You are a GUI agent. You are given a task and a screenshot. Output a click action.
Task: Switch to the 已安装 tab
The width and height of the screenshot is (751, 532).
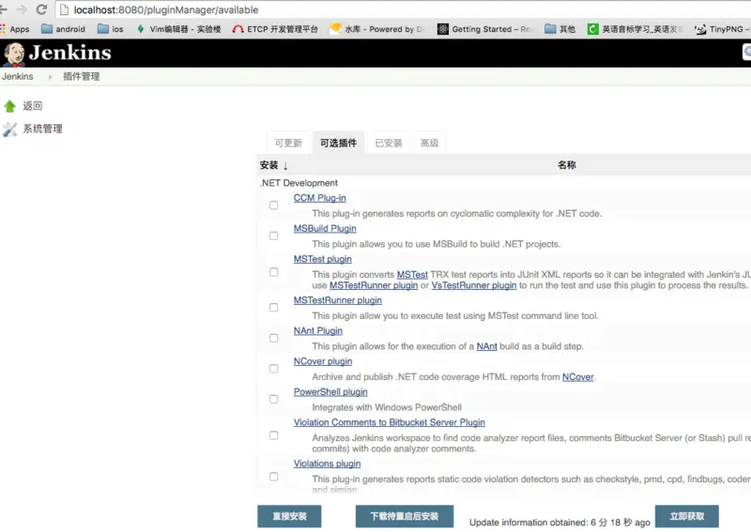(x=389, y=143)
